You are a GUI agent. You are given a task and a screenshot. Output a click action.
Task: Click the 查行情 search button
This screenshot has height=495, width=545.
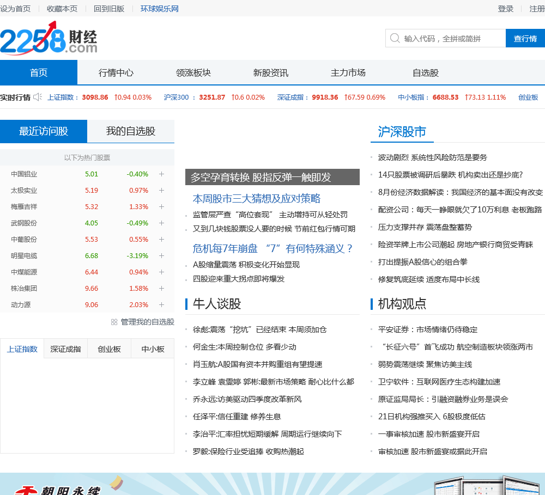click(525, 38)
